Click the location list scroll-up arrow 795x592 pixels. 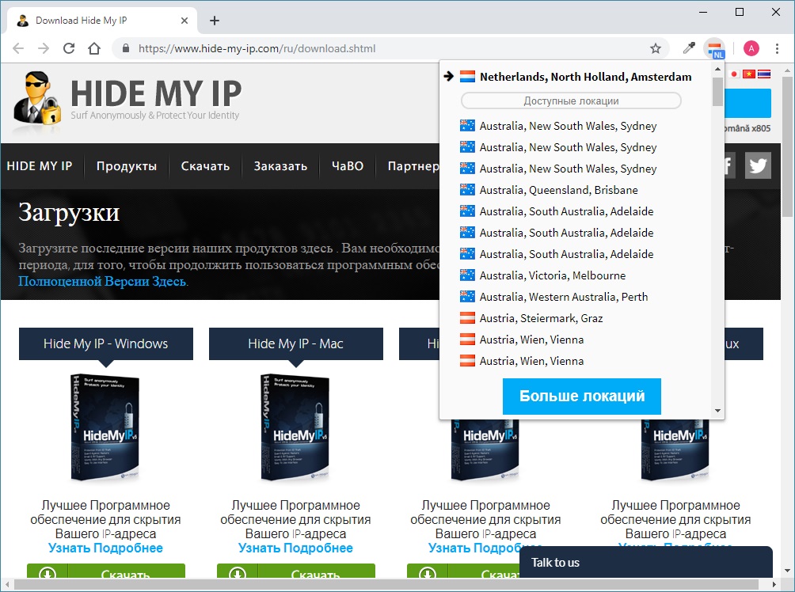717,68
